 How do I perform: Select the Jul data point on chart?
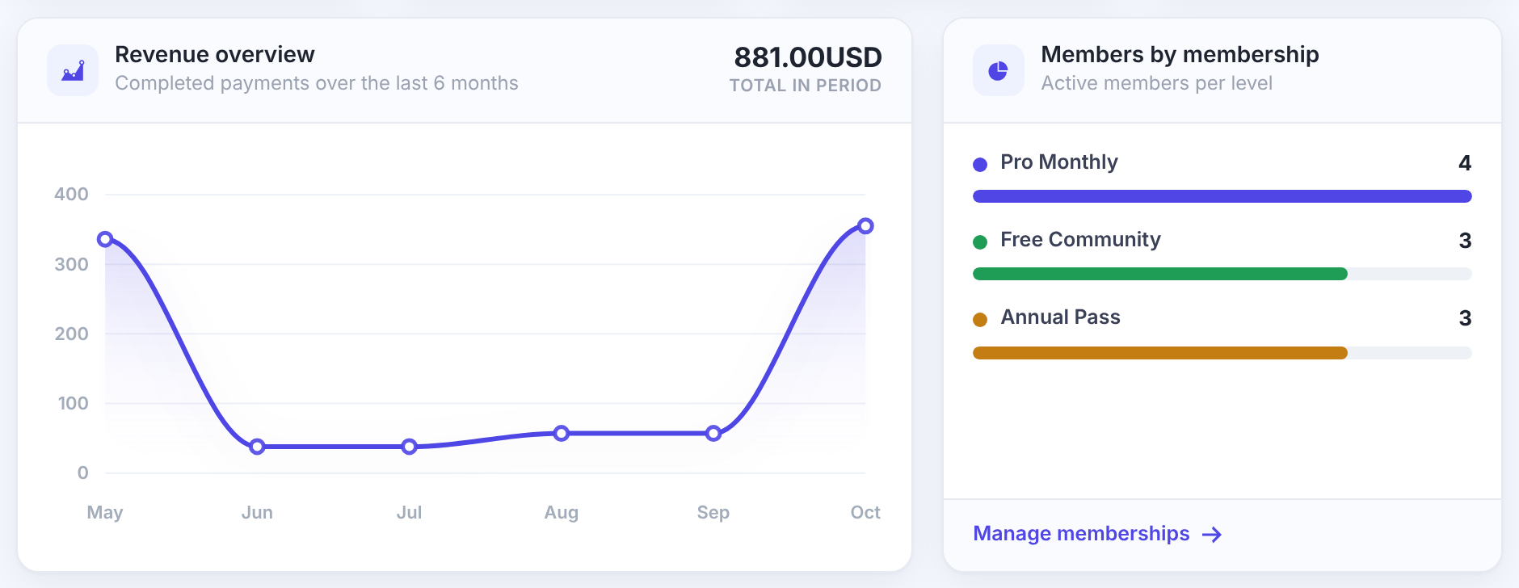tap(410, 447)
